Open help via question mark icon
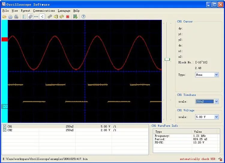The height and width of the screenshot is (163, 225). coord(83,17)
